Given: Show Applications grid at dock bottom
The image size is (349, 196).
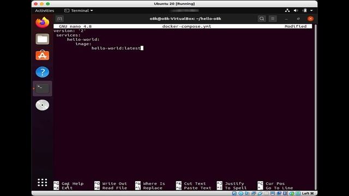Looking at the screenshot, I should point(43,182).
